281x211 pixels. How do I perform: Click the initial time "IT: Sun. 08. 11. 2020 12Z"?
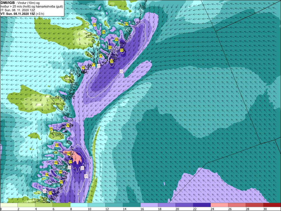(x=18, y=10)
